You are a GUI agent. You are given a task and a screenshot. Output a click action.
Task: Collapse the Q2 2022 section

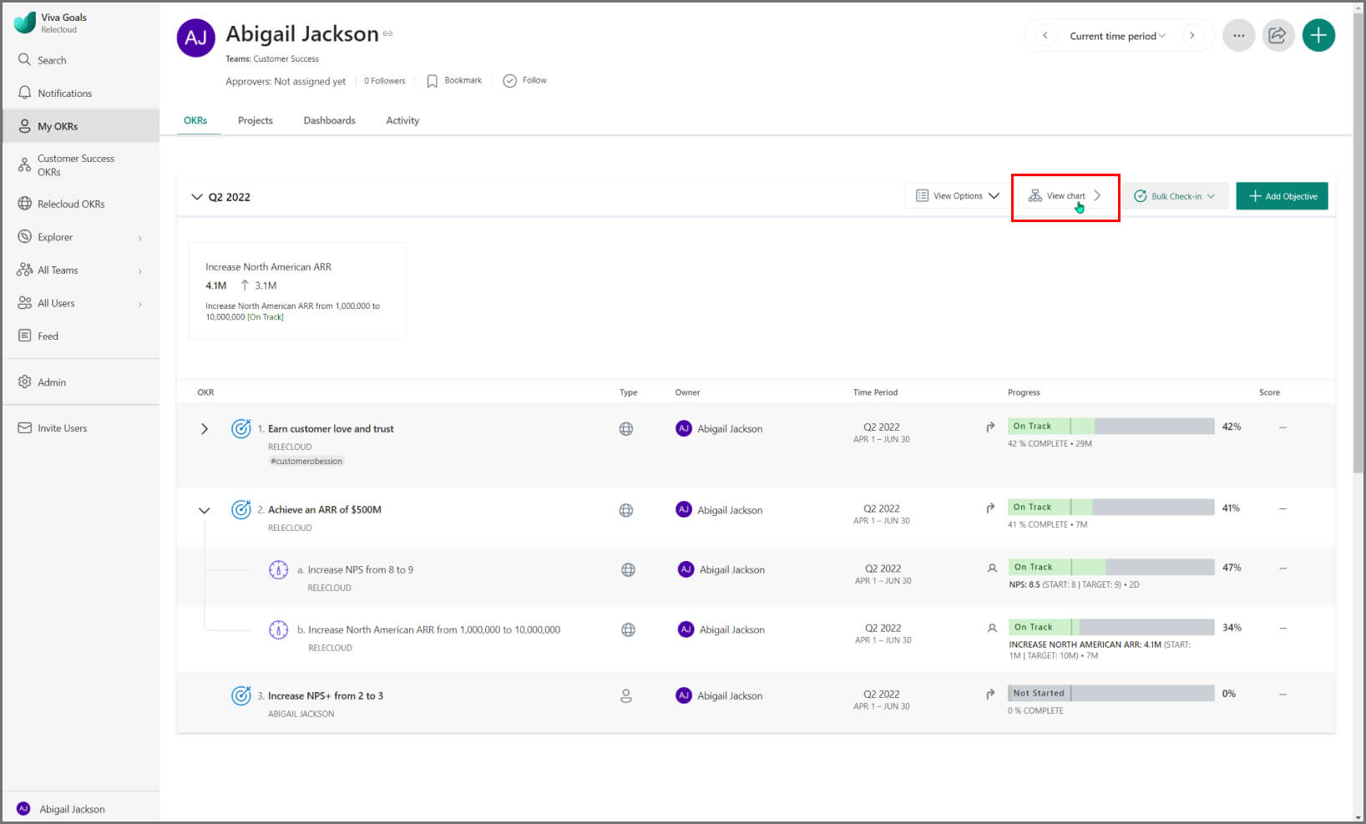(197, 197)
